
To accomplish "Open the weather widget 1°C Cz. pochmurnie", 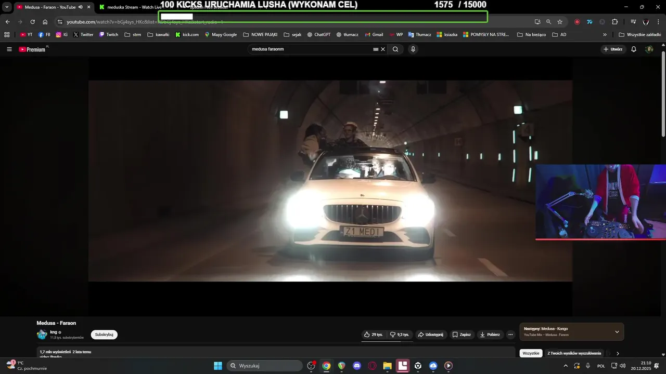I will coord(27,366).
